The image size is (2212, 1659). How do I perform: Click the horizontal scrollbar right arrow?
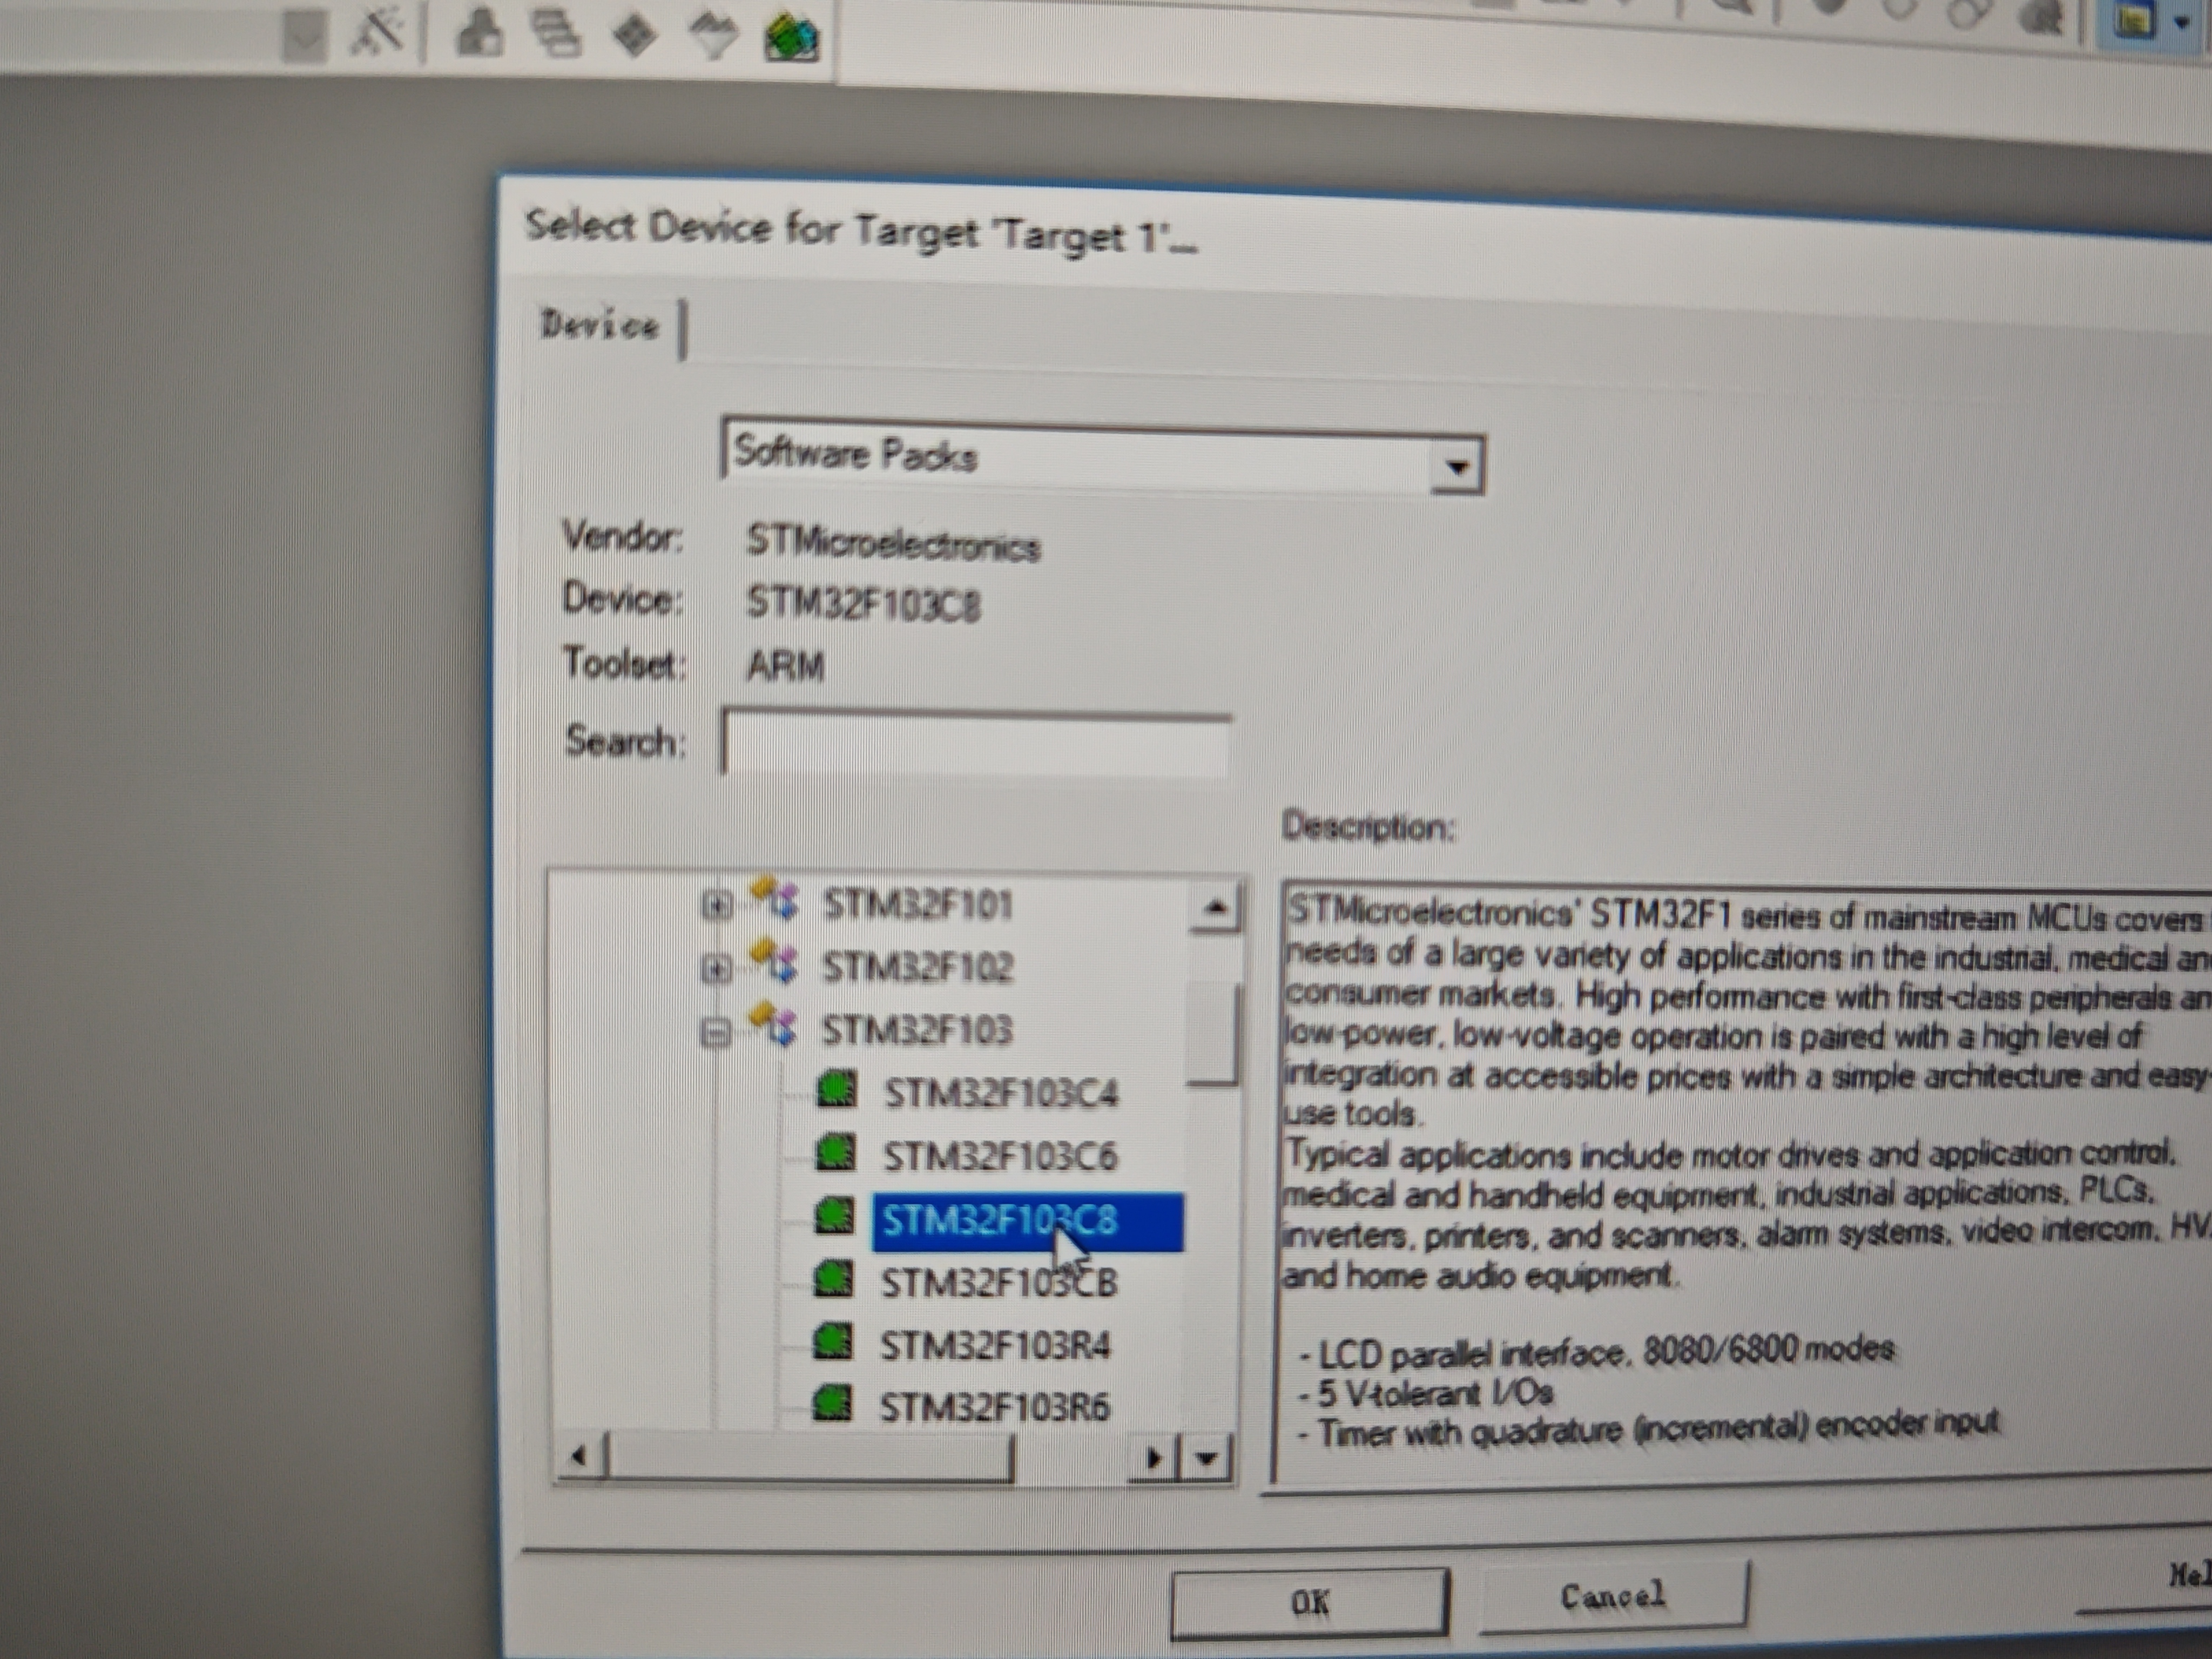[1153, 1459]
